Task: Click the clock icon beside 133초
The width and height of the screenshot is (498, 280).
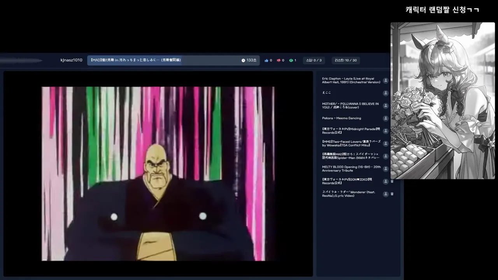Action: [x=243, y=60]
